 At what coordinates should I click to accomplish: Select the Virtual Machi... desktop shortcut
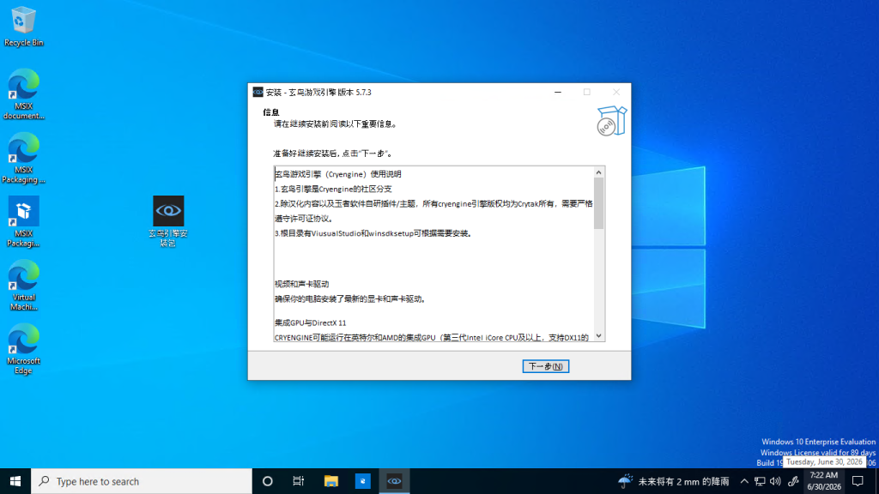click(x=23, y=286)
